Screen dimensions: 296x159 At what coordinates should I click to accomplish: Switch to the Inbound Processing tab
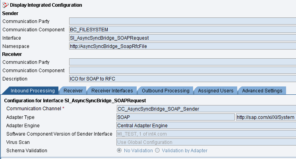[x=31, y=91]
